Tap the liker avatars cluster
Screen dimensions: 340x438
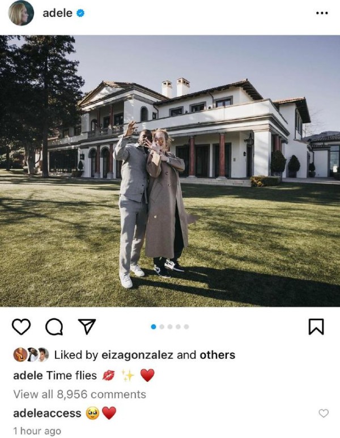31,355
